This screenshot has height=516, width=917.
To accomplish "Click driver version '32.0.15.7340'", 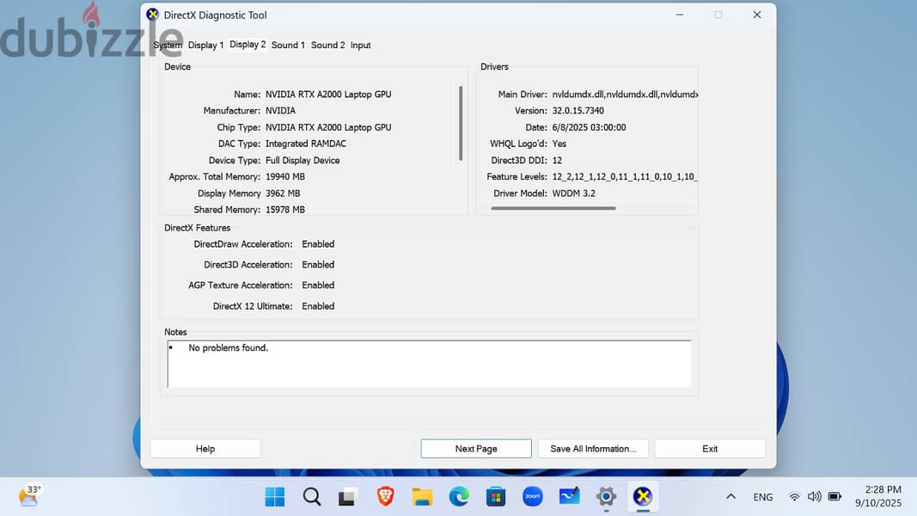I will point(578,111).
